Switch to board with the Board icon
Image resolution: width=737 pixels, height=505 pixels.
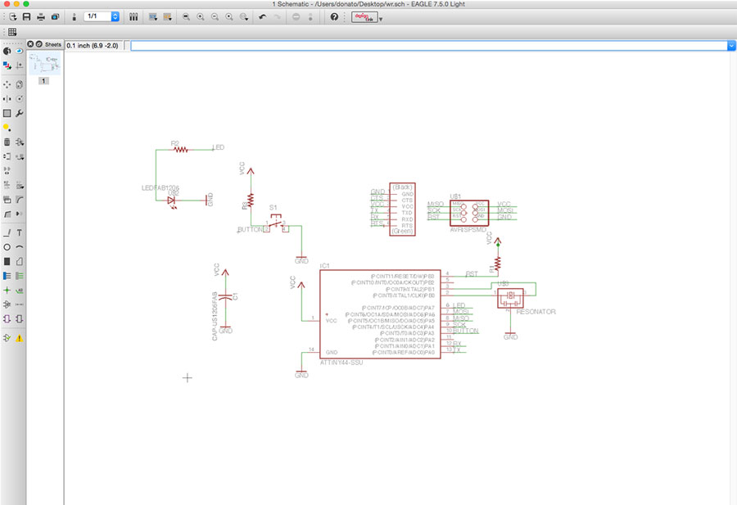(x=74, y=17)
